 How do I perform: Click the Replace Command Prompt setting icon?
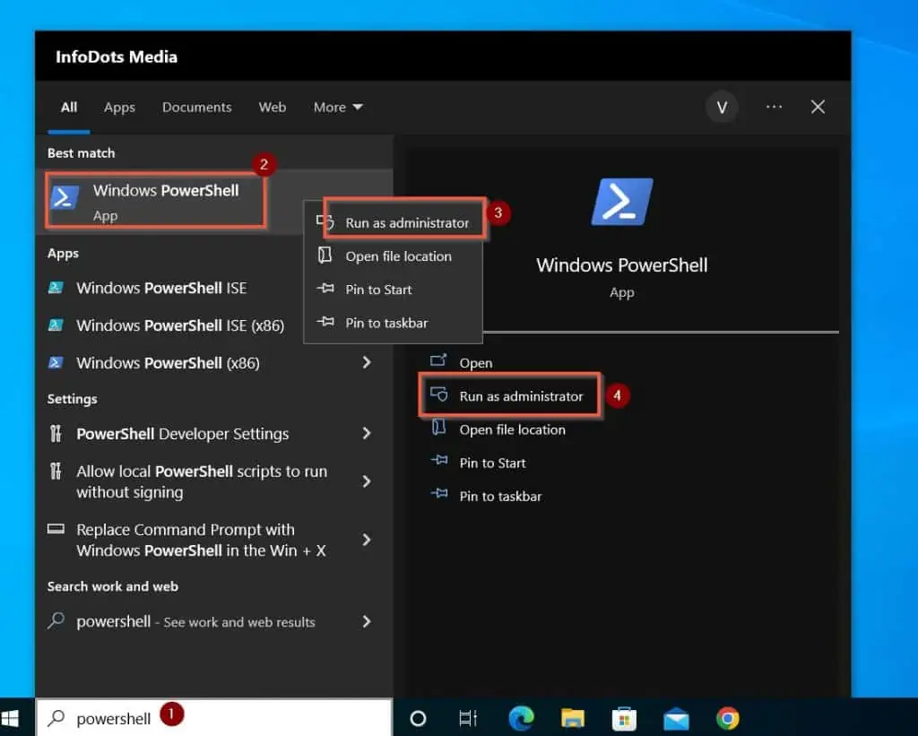pos(56,529)
